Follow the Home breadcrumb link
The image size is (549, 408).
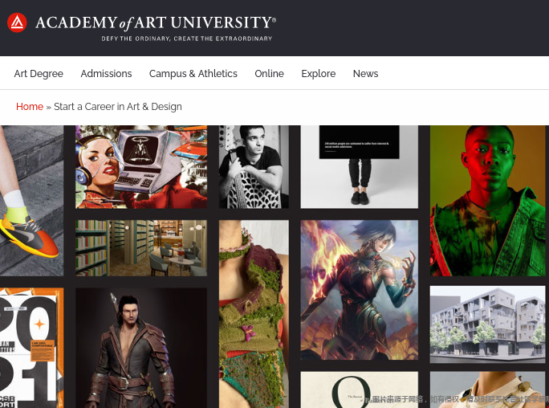point(30,107)
